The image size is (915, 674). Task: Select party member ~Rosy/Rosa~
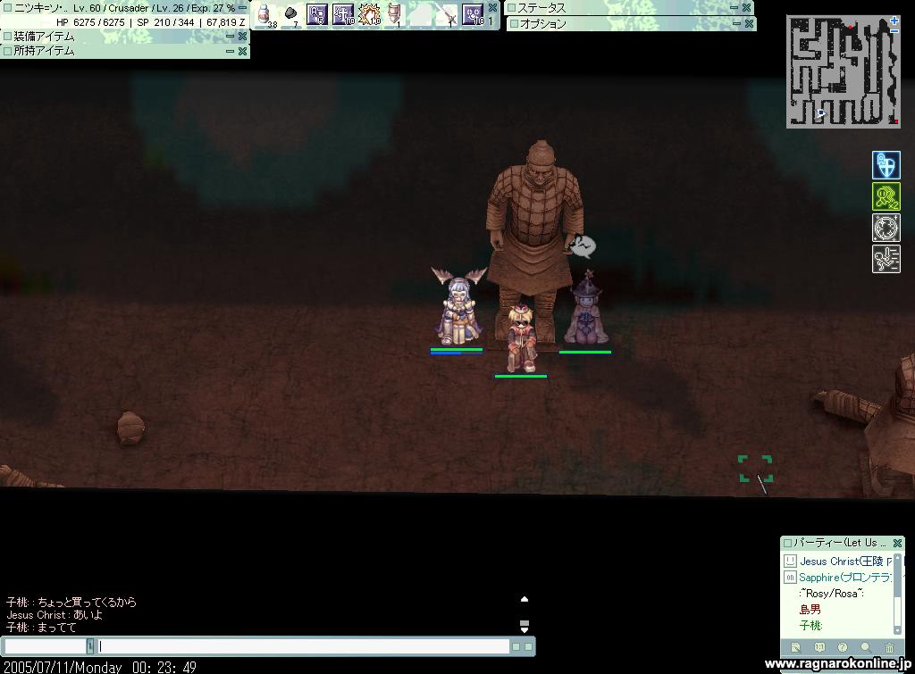point(831,594)
